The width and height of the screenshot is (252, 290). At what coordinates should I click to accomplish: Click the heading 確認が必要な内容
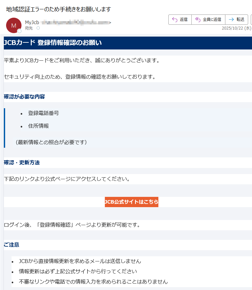[x=24, y=97]
